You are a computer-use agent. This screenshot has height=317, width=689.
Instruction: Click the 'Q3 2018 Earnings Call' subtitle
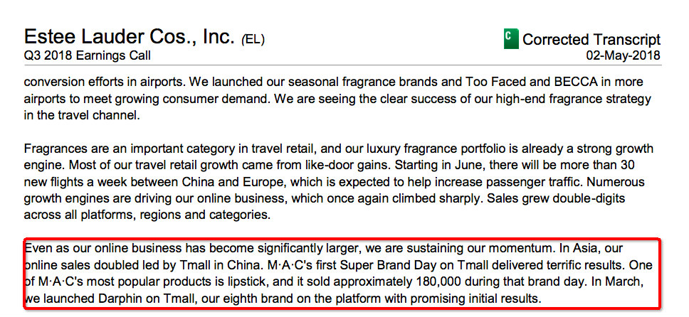coord(88,55)
